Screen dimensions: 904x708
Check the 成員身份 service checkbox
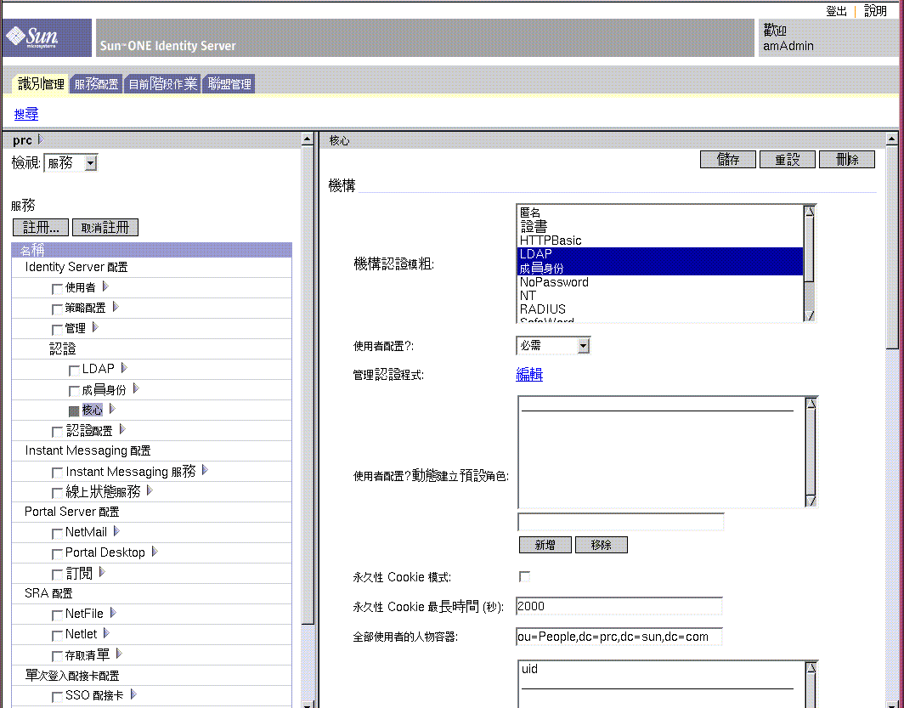(74, 391)
